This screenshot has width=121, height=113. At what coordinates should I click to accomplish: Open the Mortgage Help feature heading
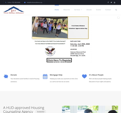(56, 75)
